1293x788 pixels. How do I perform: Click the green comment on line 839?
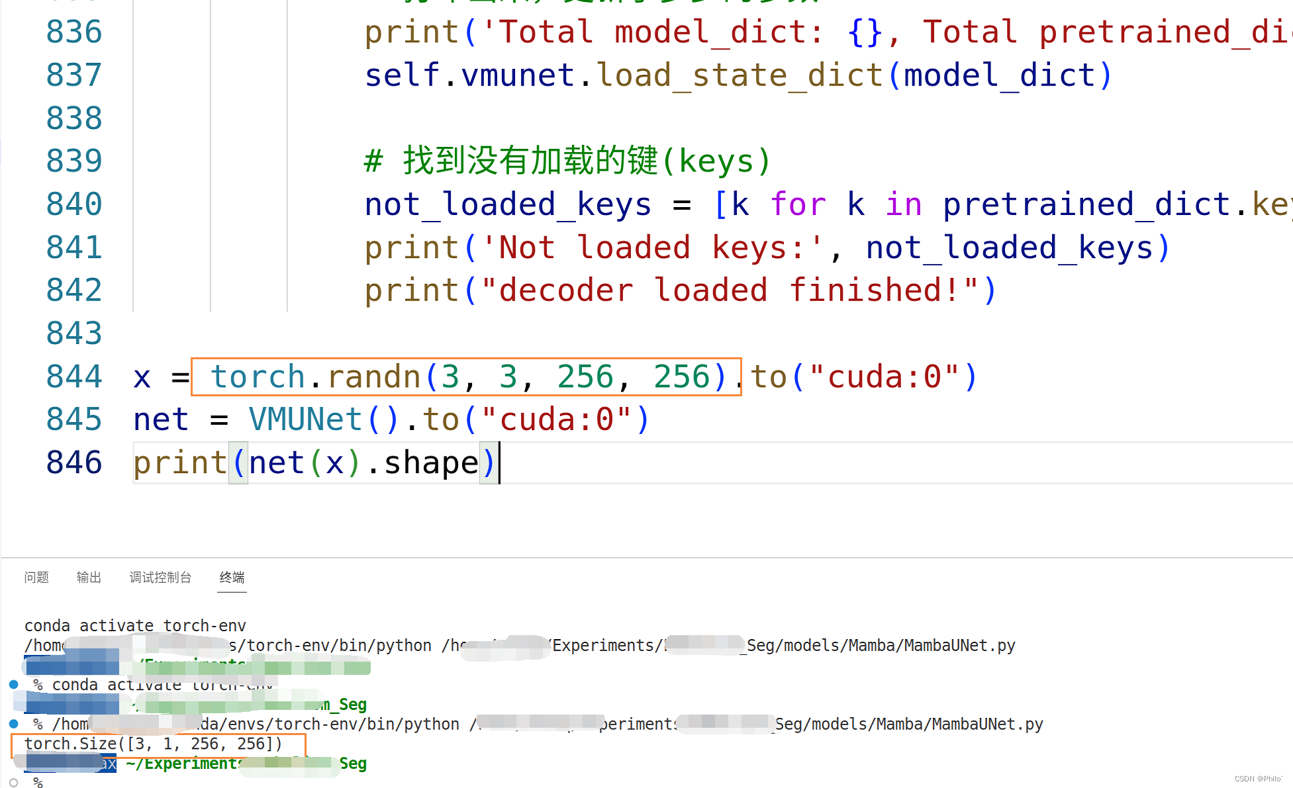[x=568, y=161]
